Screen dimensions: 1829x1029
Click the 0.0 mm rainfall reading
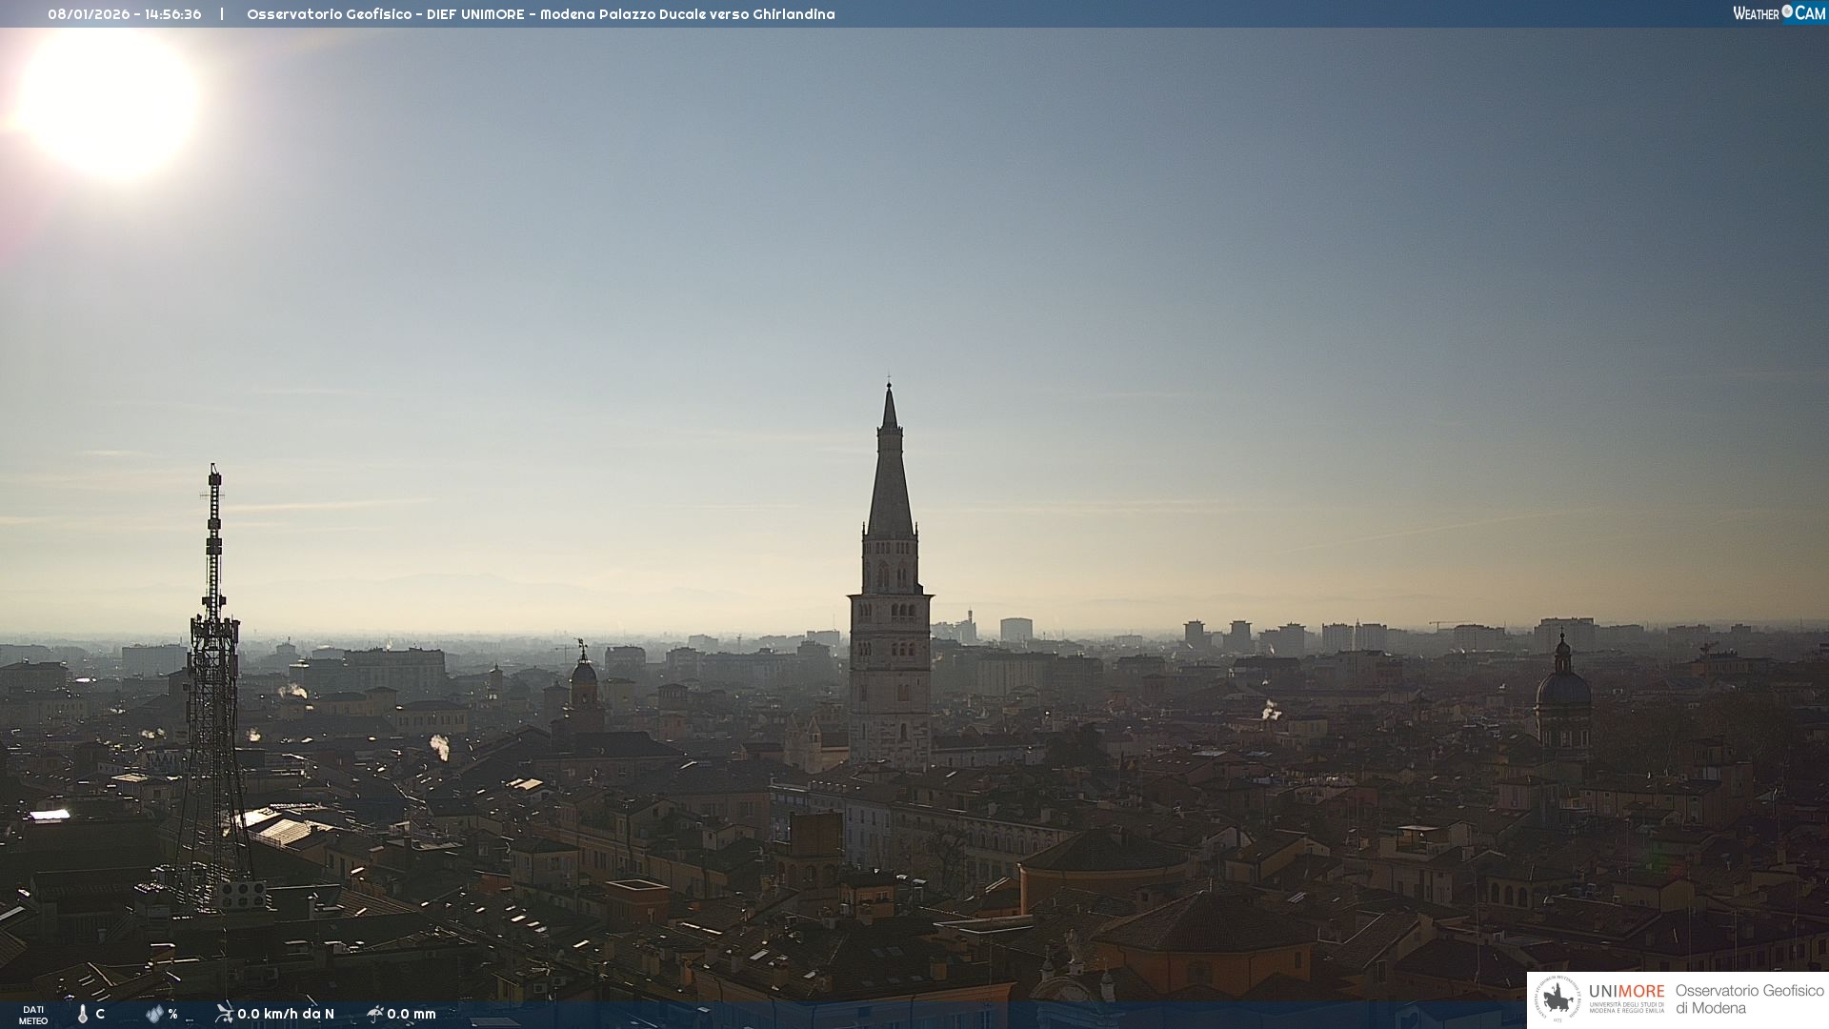pos(412,1014)
